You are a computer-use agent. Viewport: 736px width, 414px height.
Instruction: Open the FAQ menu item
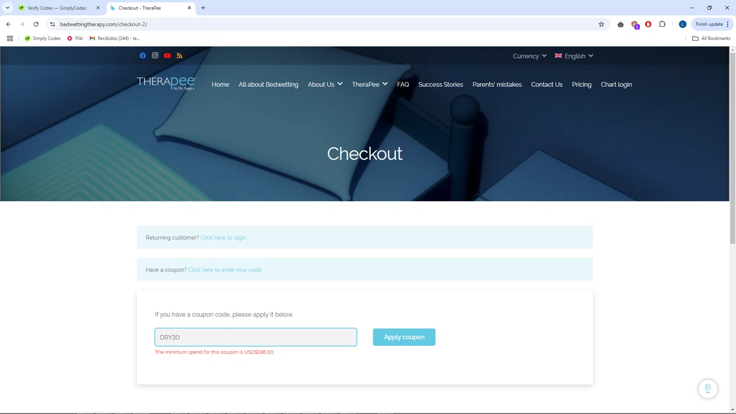[403, 84]
